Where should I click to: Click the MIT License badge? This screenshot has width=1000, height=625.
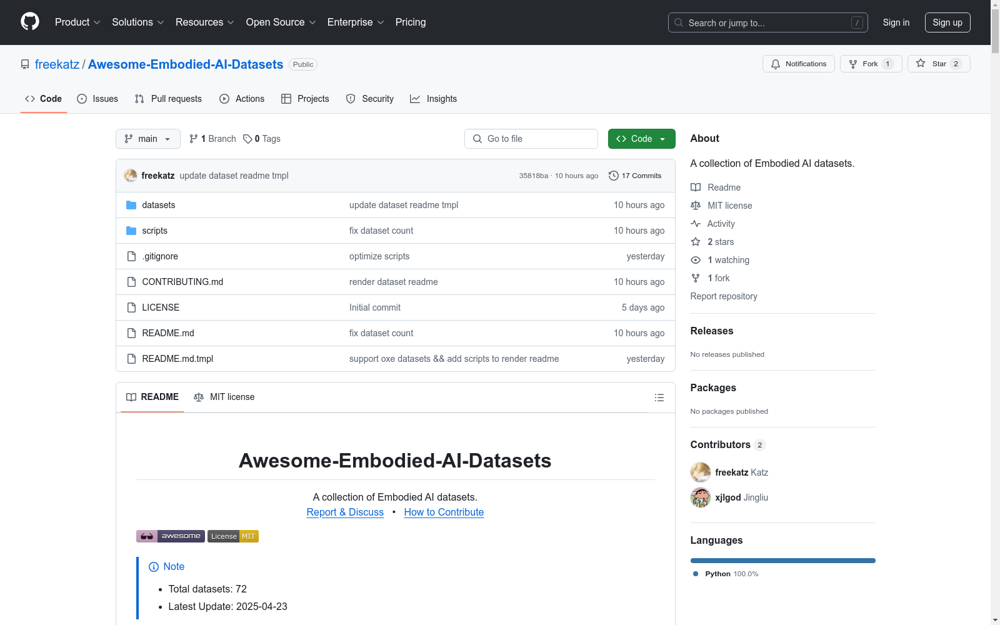click(233, 536)
